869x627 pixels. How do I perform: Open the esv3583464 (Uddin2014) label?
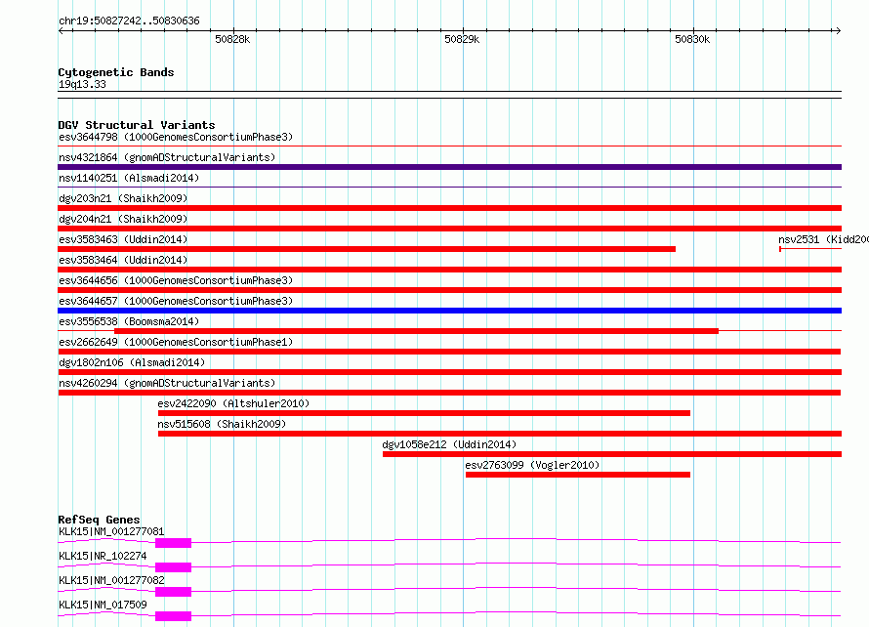tap(123, 260)
